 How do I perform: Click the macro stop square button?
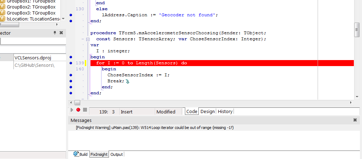[x=85, y=110]
